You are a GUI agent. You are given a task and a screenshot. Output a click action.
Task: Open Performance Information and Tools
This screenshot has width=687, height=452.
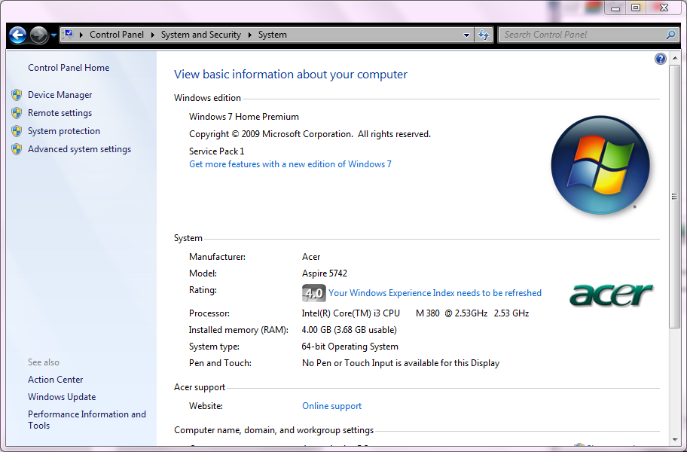pyautogui.click(x=87, y=420)
